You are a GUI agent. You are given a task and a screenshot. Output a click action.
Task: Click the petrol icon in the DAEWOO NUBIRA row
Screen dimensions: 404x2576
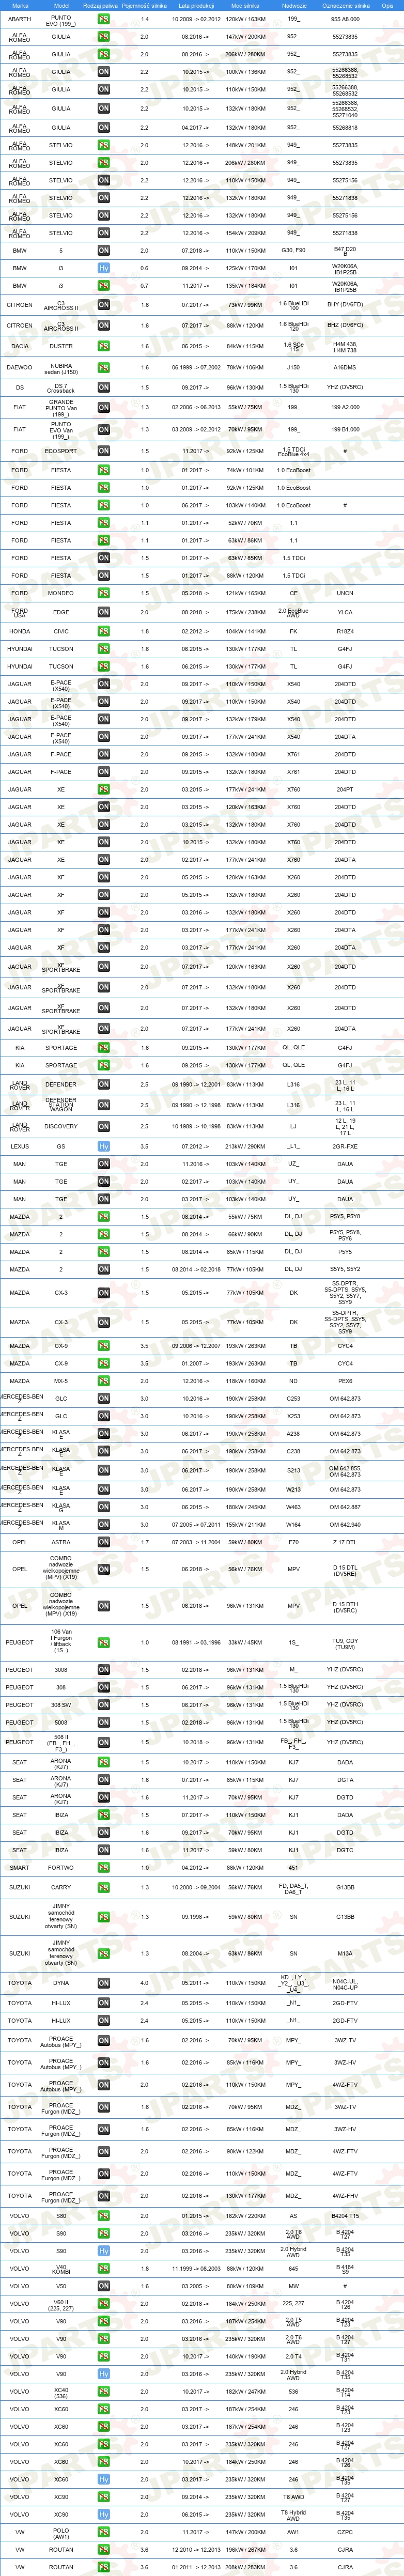coord(104,367)
